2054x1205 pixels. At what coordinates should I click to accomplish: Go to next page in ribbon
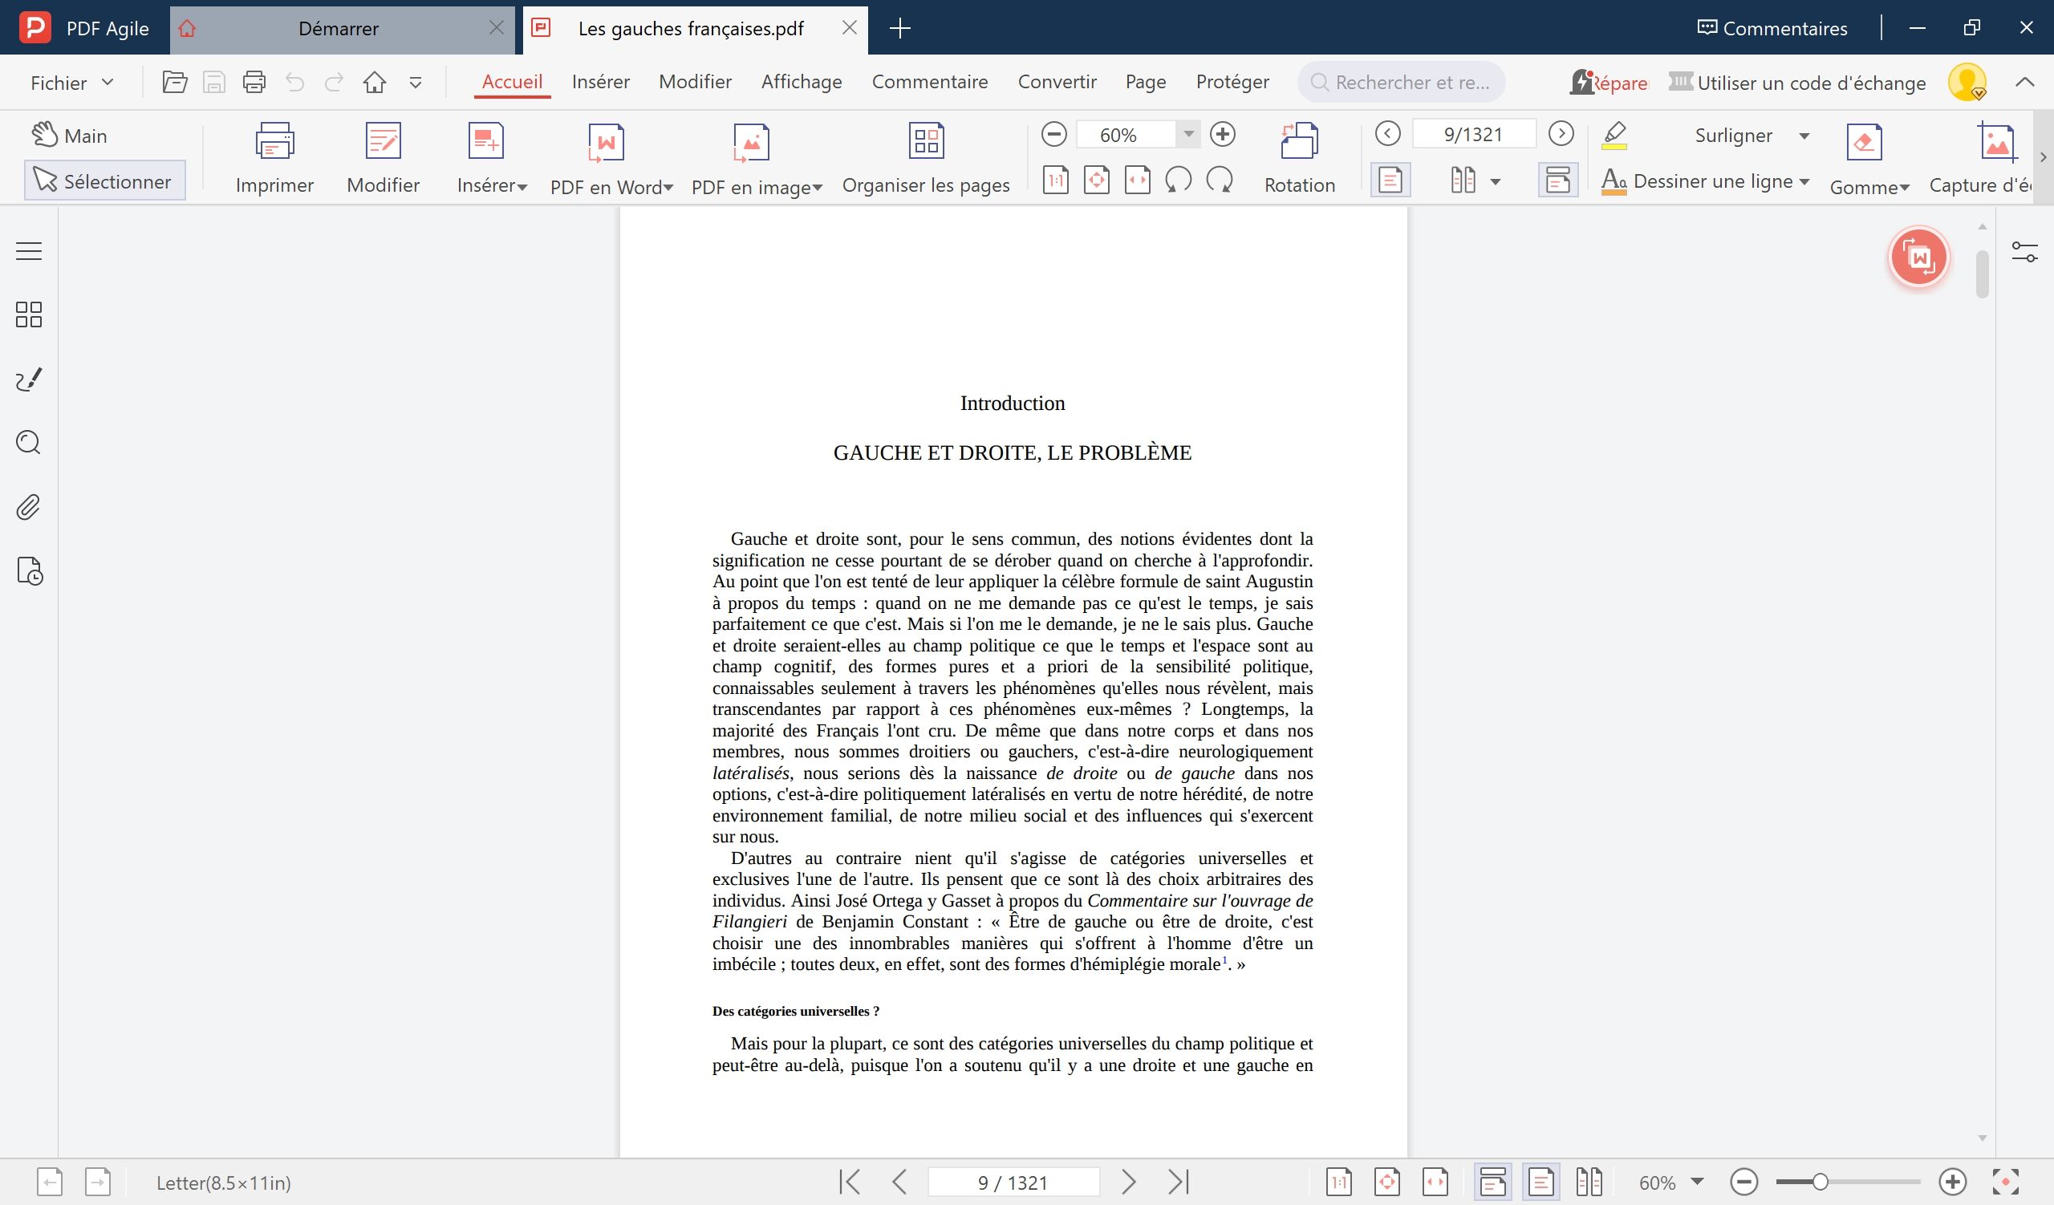pyautogui.click(x=1561, y=134)
